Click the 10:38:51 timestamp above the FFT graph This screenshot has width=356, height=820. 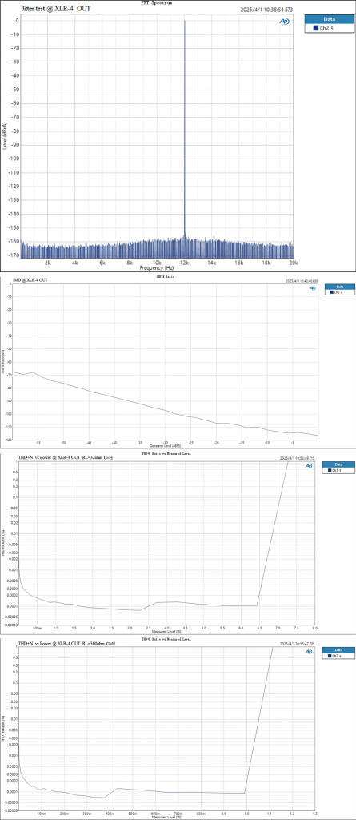[266, 10]
